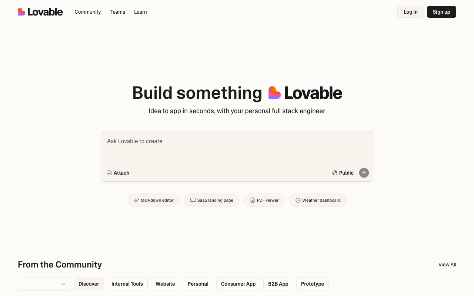Image resolution: width=474 pixels, height=296 pixels.
Task: Click the send arrow submit button
Action: (364, 173)
